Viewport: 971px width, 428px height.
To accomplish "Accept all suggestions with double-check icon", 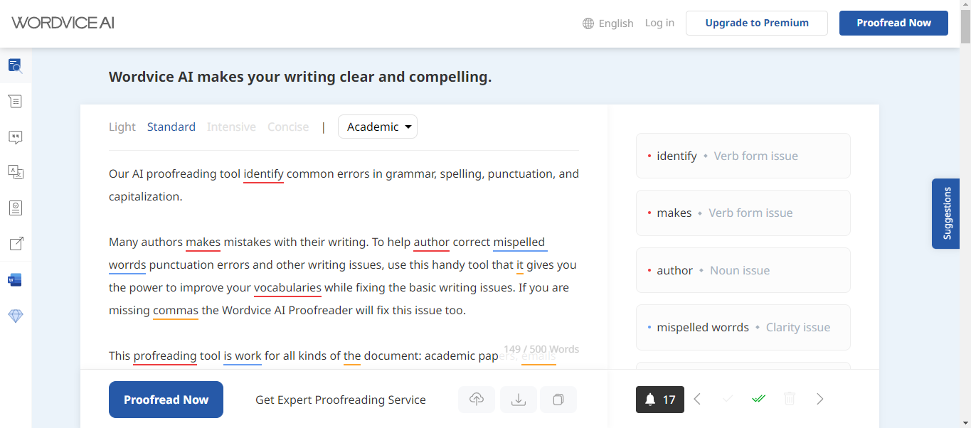I will tap(758, 399).
